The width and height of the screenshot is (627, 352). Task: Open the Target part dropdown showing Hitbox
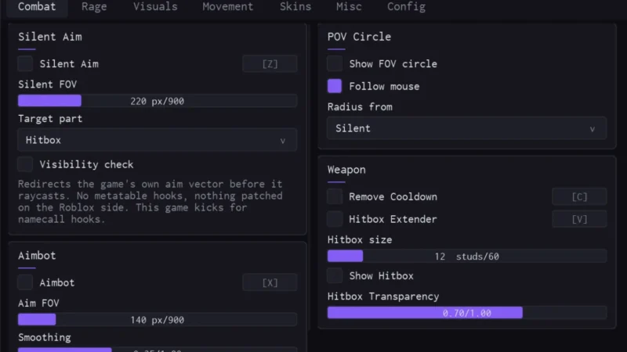(158, 140)
